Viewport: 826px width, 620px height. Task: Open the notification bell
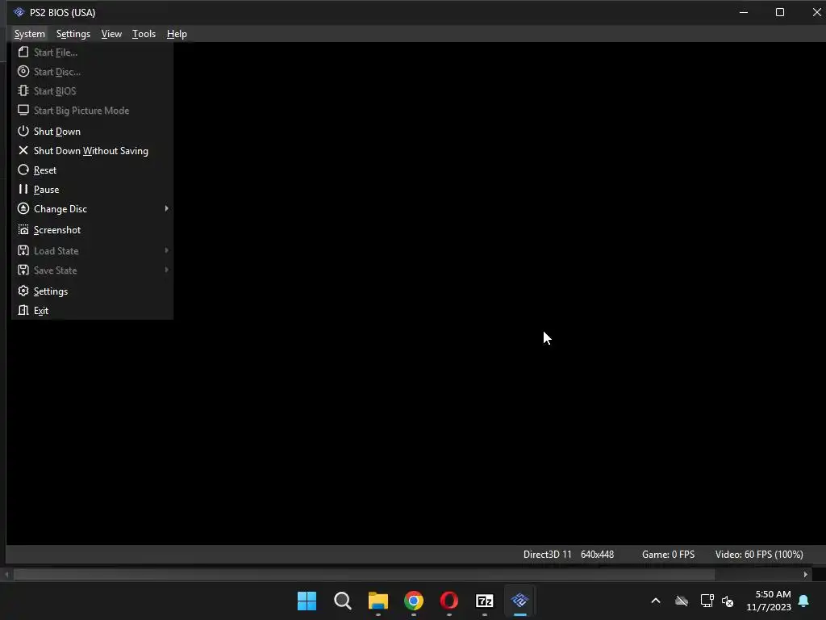804,601
